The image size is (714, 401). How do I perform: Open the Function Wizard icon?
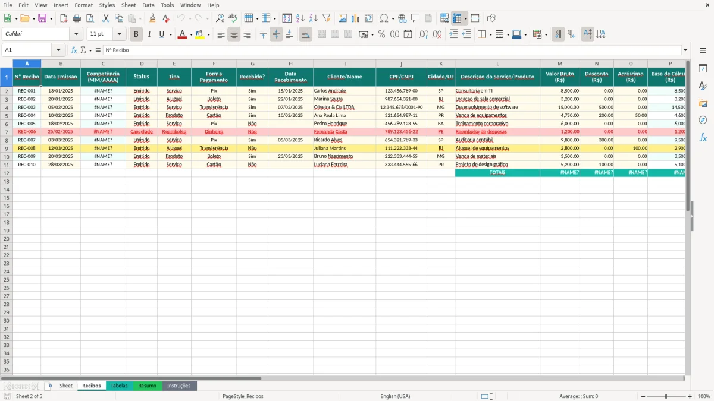(x=74, y=50)
